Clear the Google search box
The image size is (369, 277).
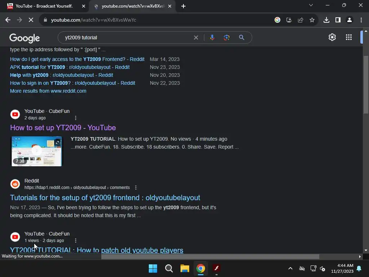tap(196, 38)
